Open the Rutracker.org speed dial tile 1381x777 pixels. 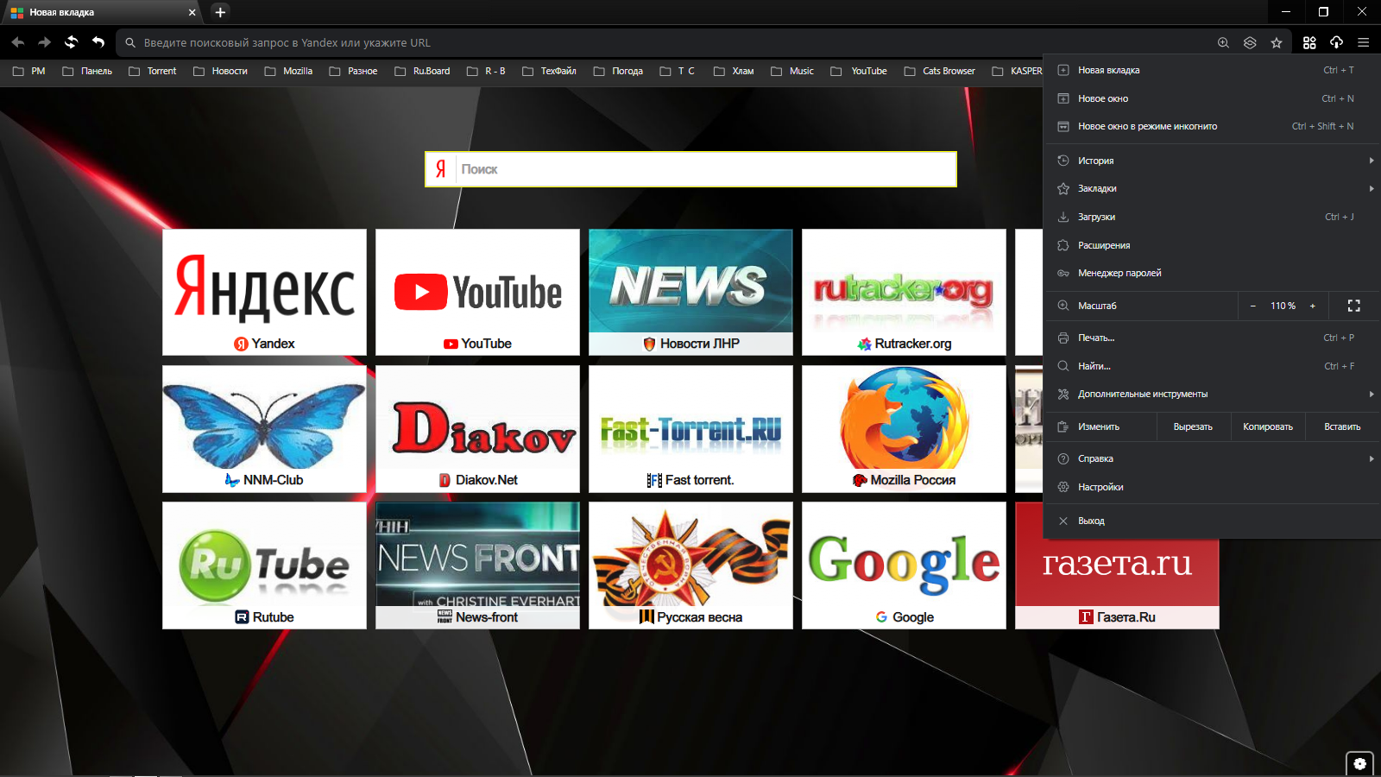(x=904, y=292)
